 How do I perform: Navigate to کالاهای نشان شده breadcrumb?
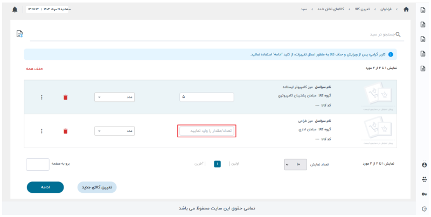[331, 9]
